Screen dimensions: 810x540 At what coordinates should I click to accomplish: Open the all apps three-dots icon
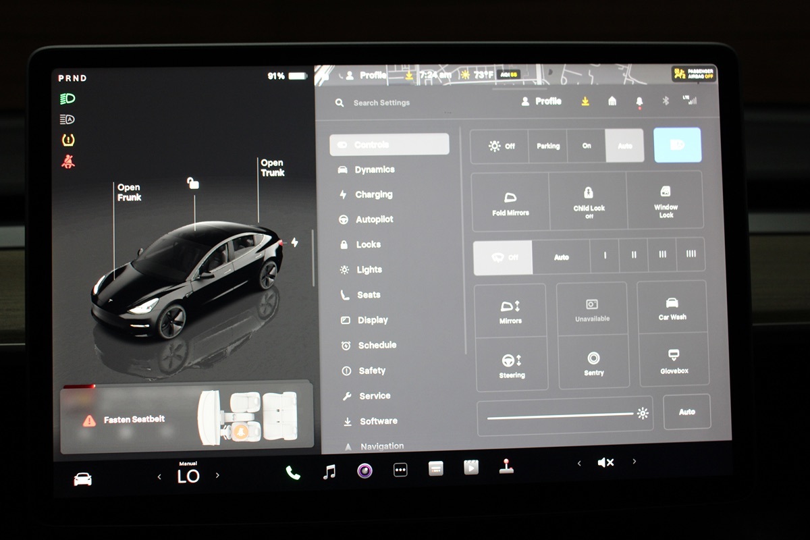point(400,470)
